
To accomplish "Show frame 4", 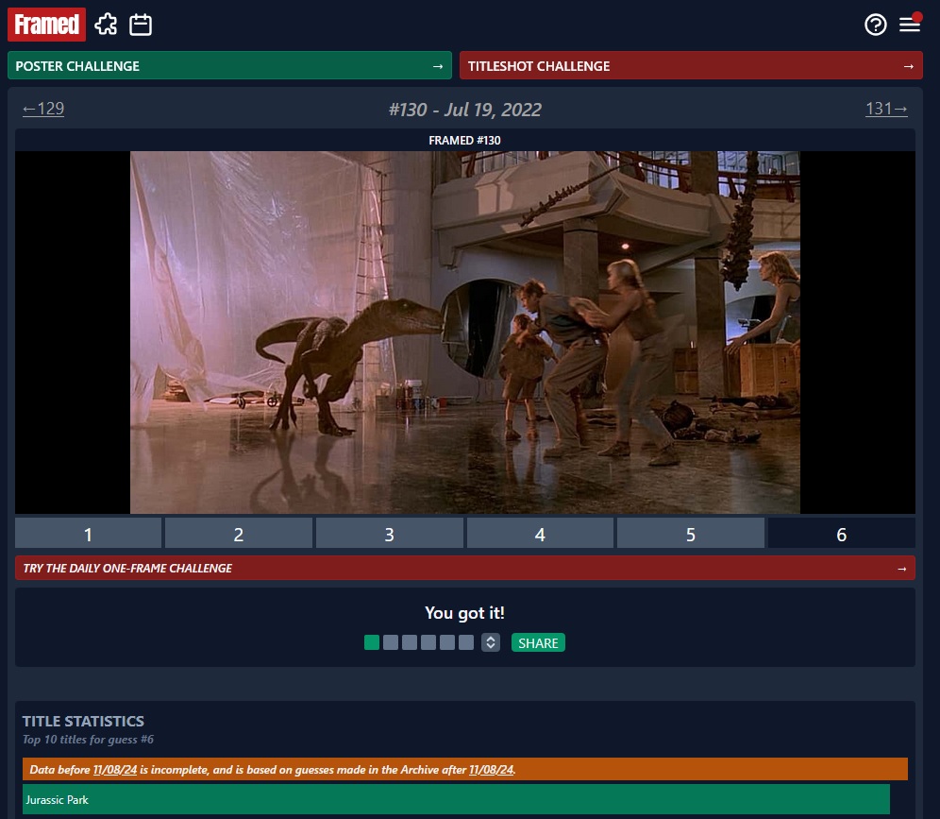I will click(x=540, y=534).
